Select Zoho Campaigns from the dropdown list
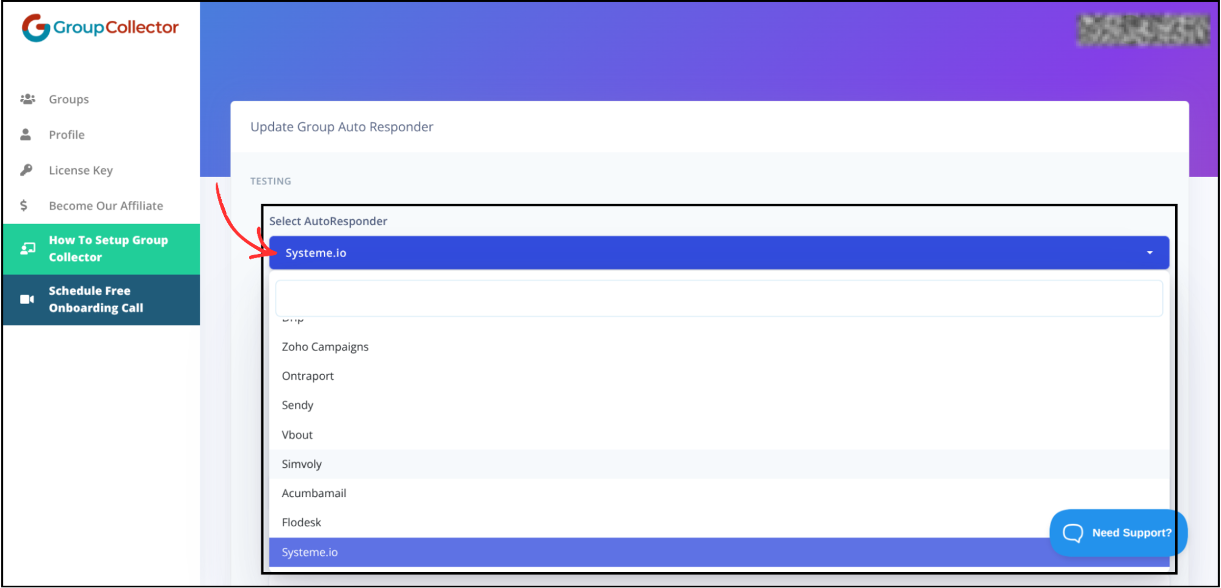Image resolution: width=1221 pixels, height=588 pixels. click(x=325, y=346)
